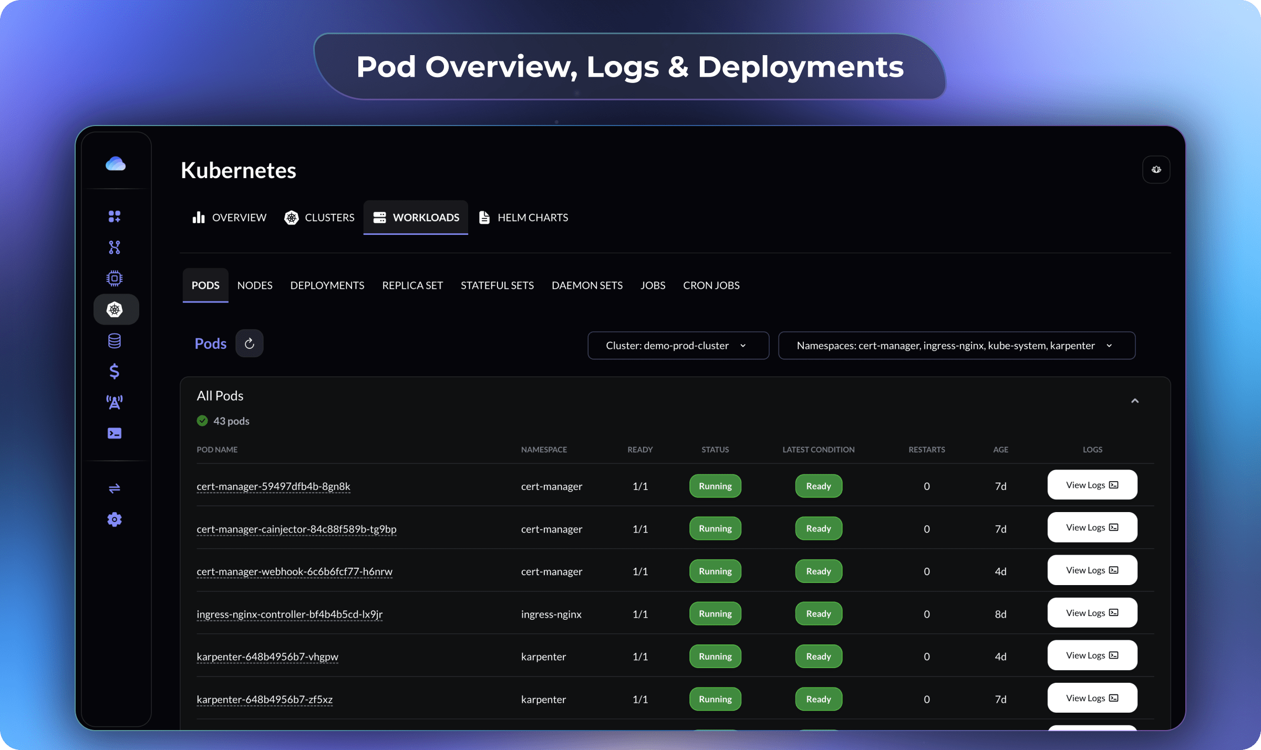This screenshot has width=1261, height=750.
Task: Click the cloud logo at sidebar top
Action: (116, 164)
